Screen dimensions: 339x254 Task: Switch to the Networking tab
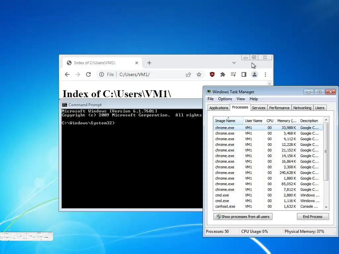[x=302, y=108]
